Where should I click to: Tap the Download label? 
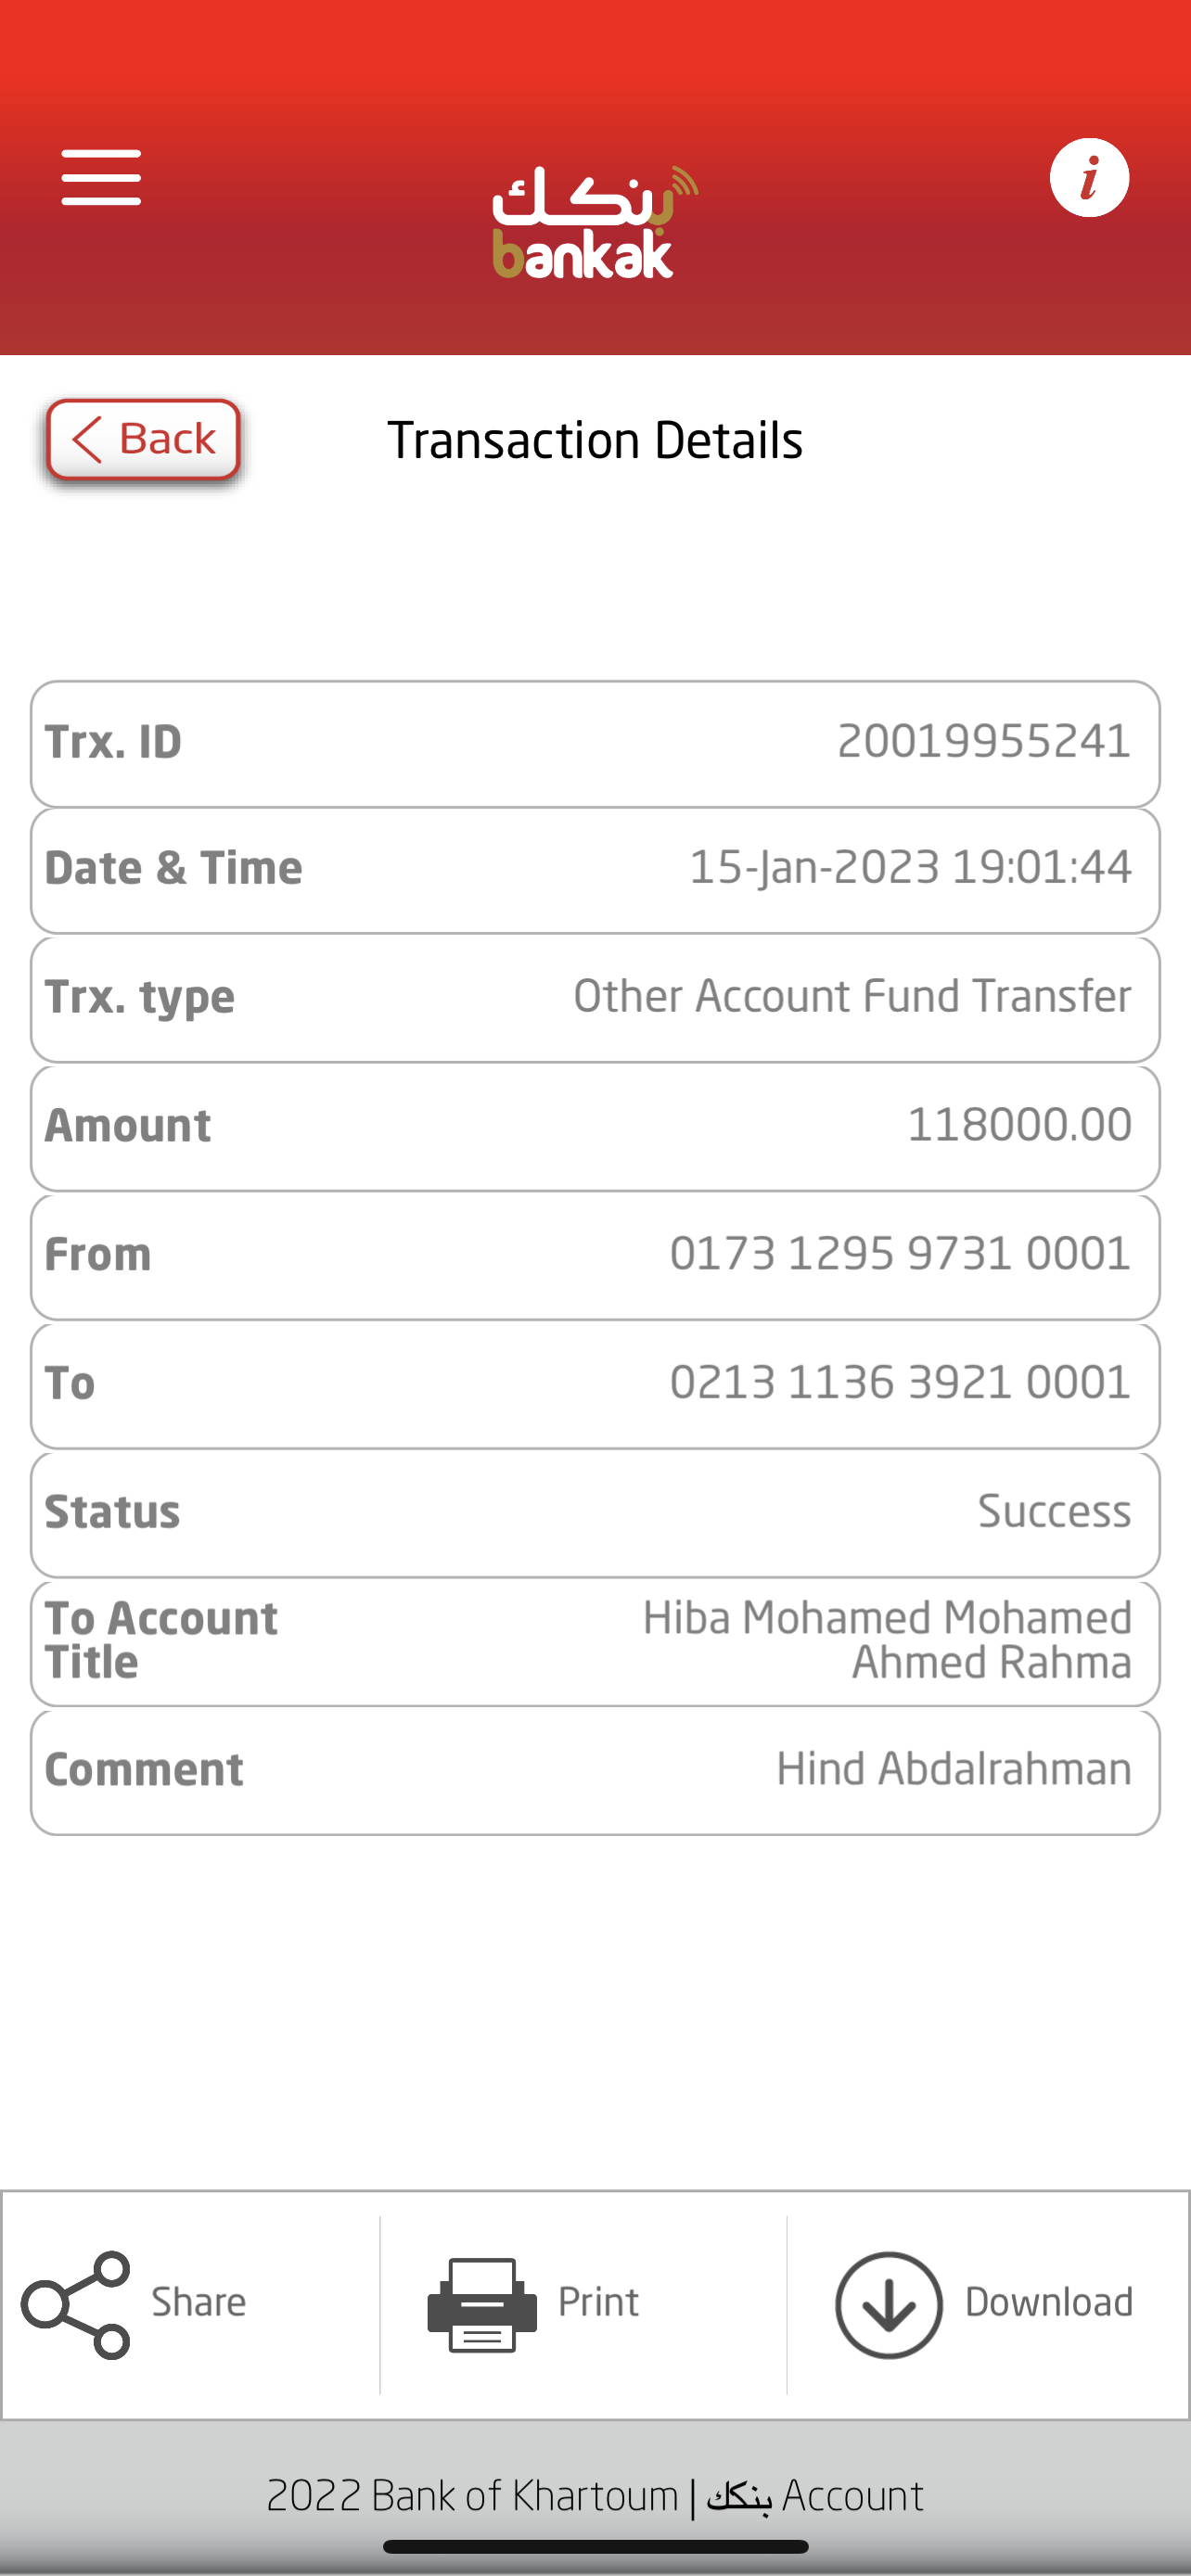[1048, 2302]
